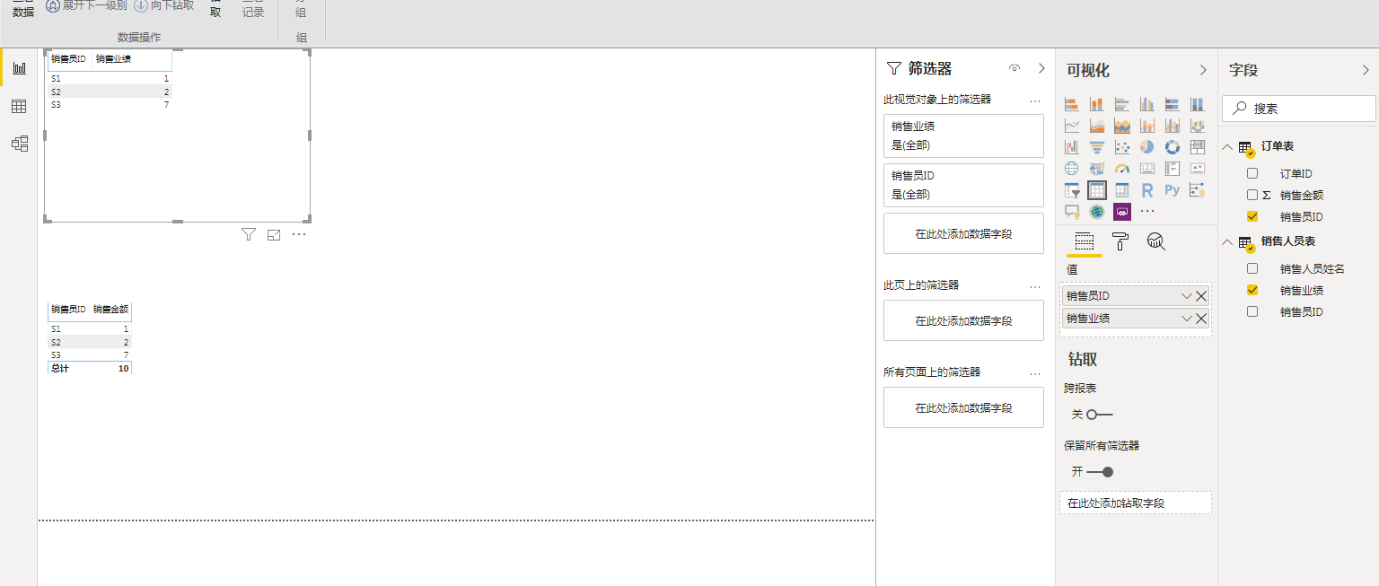Collapse the 销售人员表 table node
Image resolution: width=1379 pixels, height=586 pixels.
click(x=1227, y=241)
